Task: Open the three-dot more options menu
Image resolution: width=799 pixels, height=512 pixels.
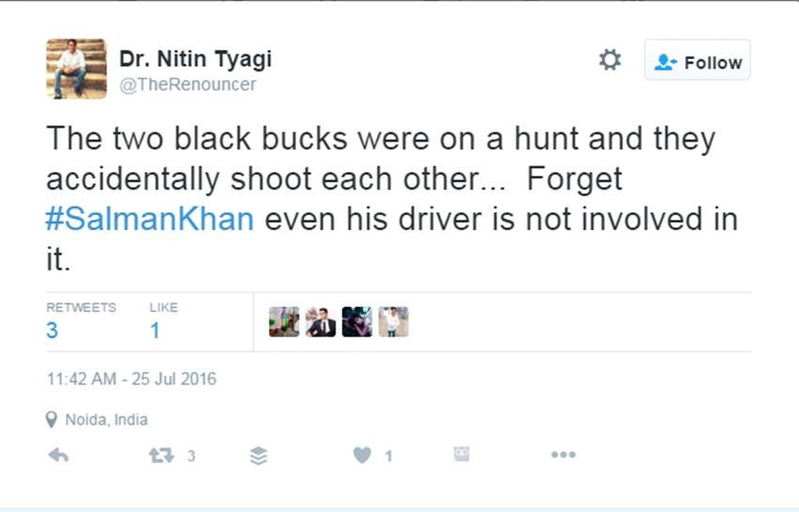Action: pyautogui.click(x=563, y=456)
